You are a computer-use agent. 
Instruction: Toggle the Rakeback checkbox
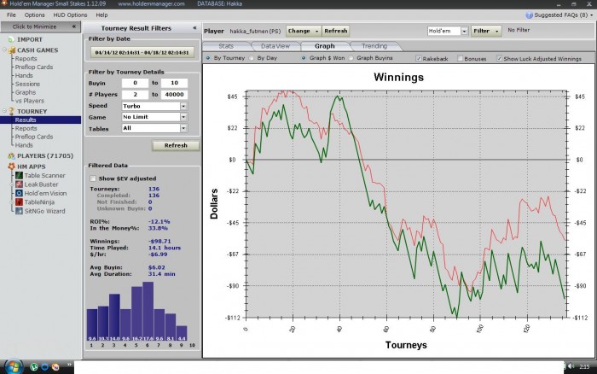point(419,58)
